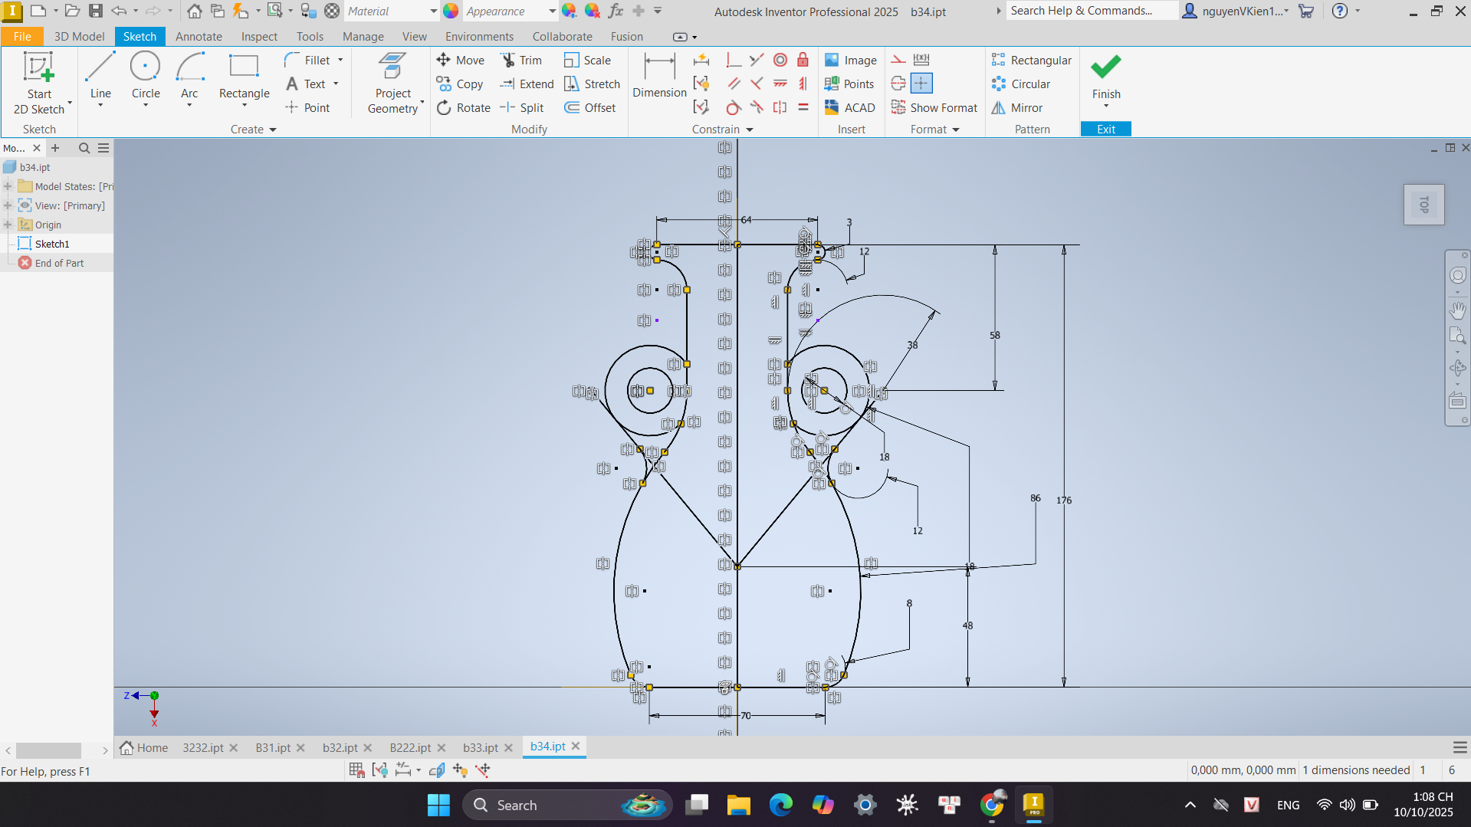
Task: Select the Fix lock constraint icon
Action: 803,61
